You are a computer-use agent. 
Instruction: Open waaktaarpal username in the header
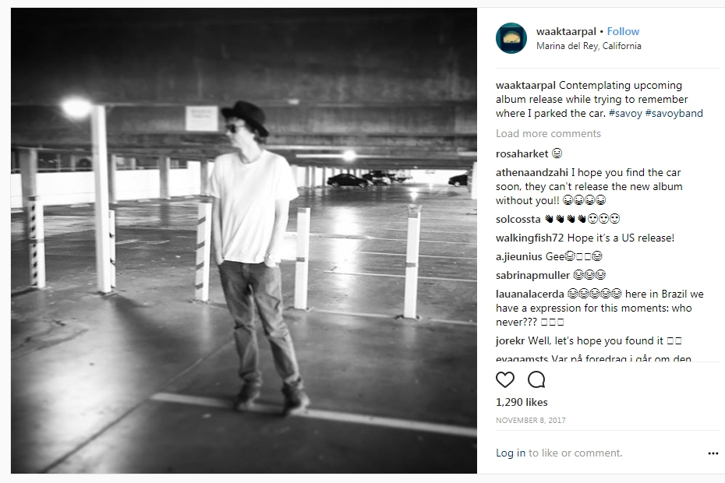click(566, 31)
